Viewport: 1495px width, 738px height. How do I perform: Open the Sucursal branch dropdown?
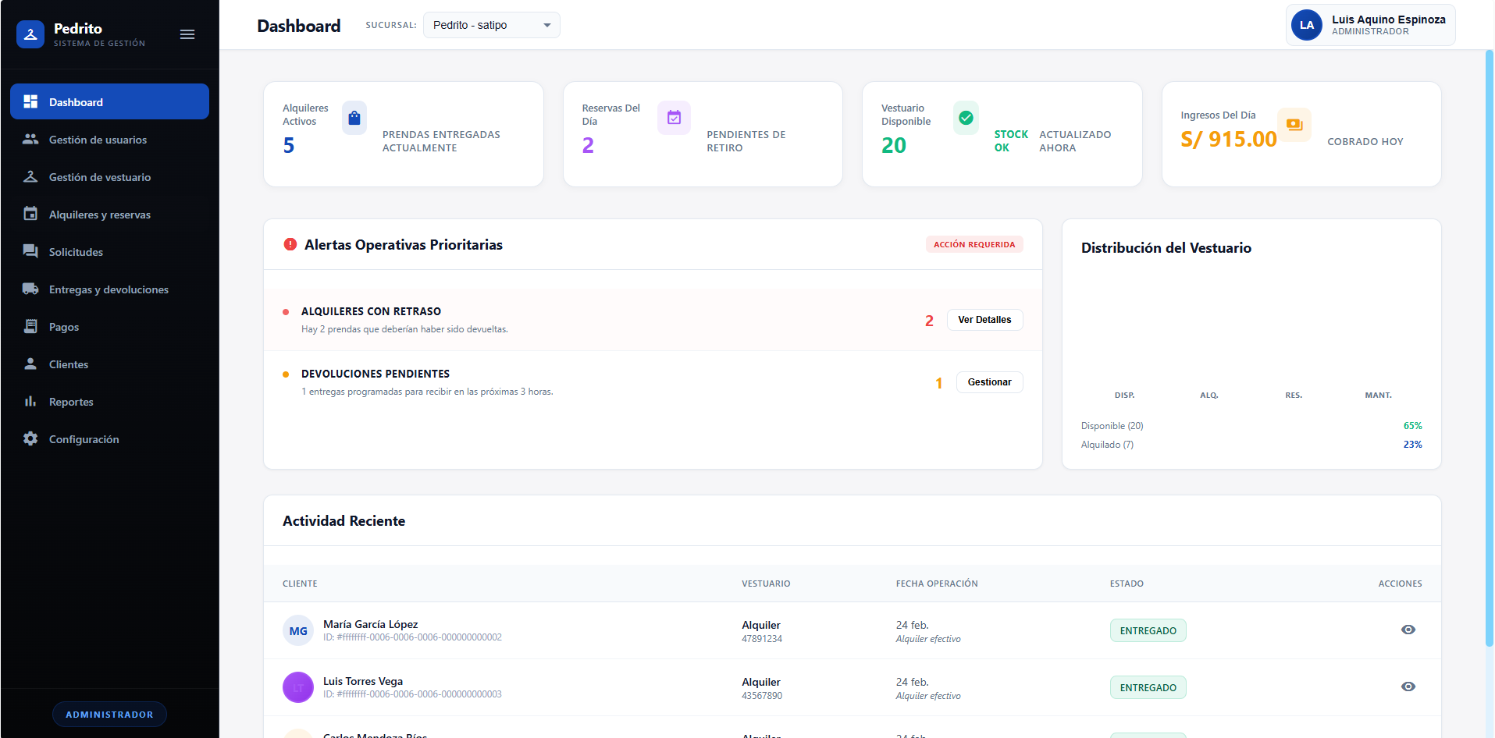[x=491, y=24]
